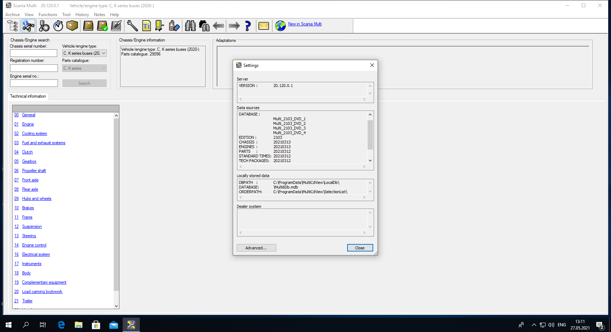This screenshot has height=332, width=611.
Task: Open the View menu
Action: (x=29, y=15)
